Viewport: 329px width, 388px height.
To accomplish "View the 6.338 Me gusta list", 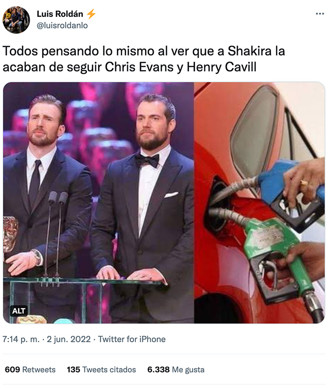I will [176, 370].
